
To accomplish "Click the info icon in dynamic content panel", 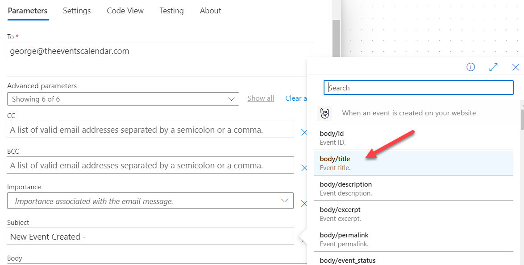I will tap(470, 67).
